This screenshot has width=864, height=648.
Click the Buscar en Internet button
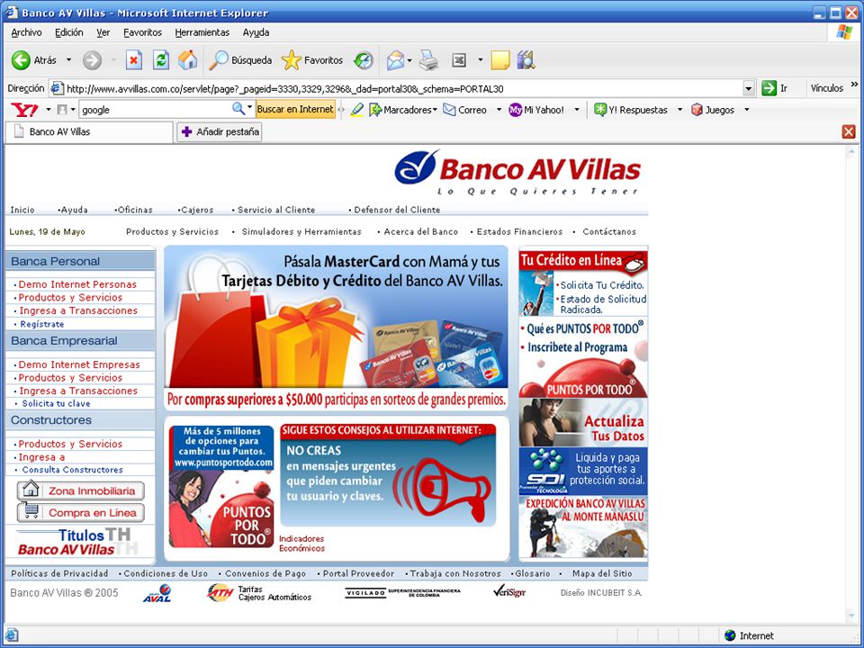295,109
